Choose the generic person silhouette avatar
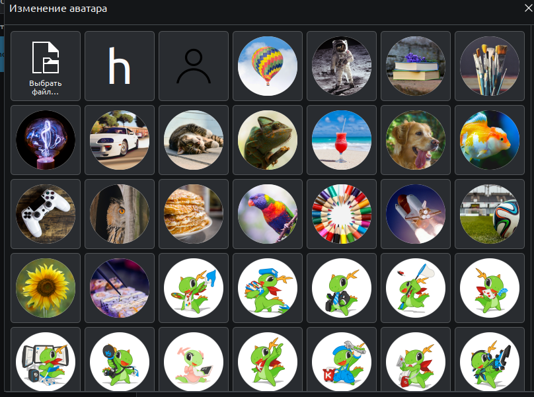Image resolution: width=534 pixels, height=397 pixels. pyautogui.click(x=194, y=66)
